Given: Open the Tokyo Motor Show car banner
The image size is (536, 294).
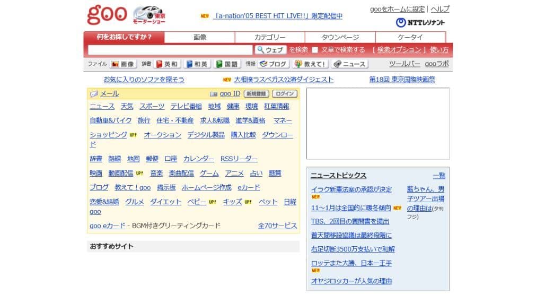Looking at the screenshot, I should (x=149, y=15).
